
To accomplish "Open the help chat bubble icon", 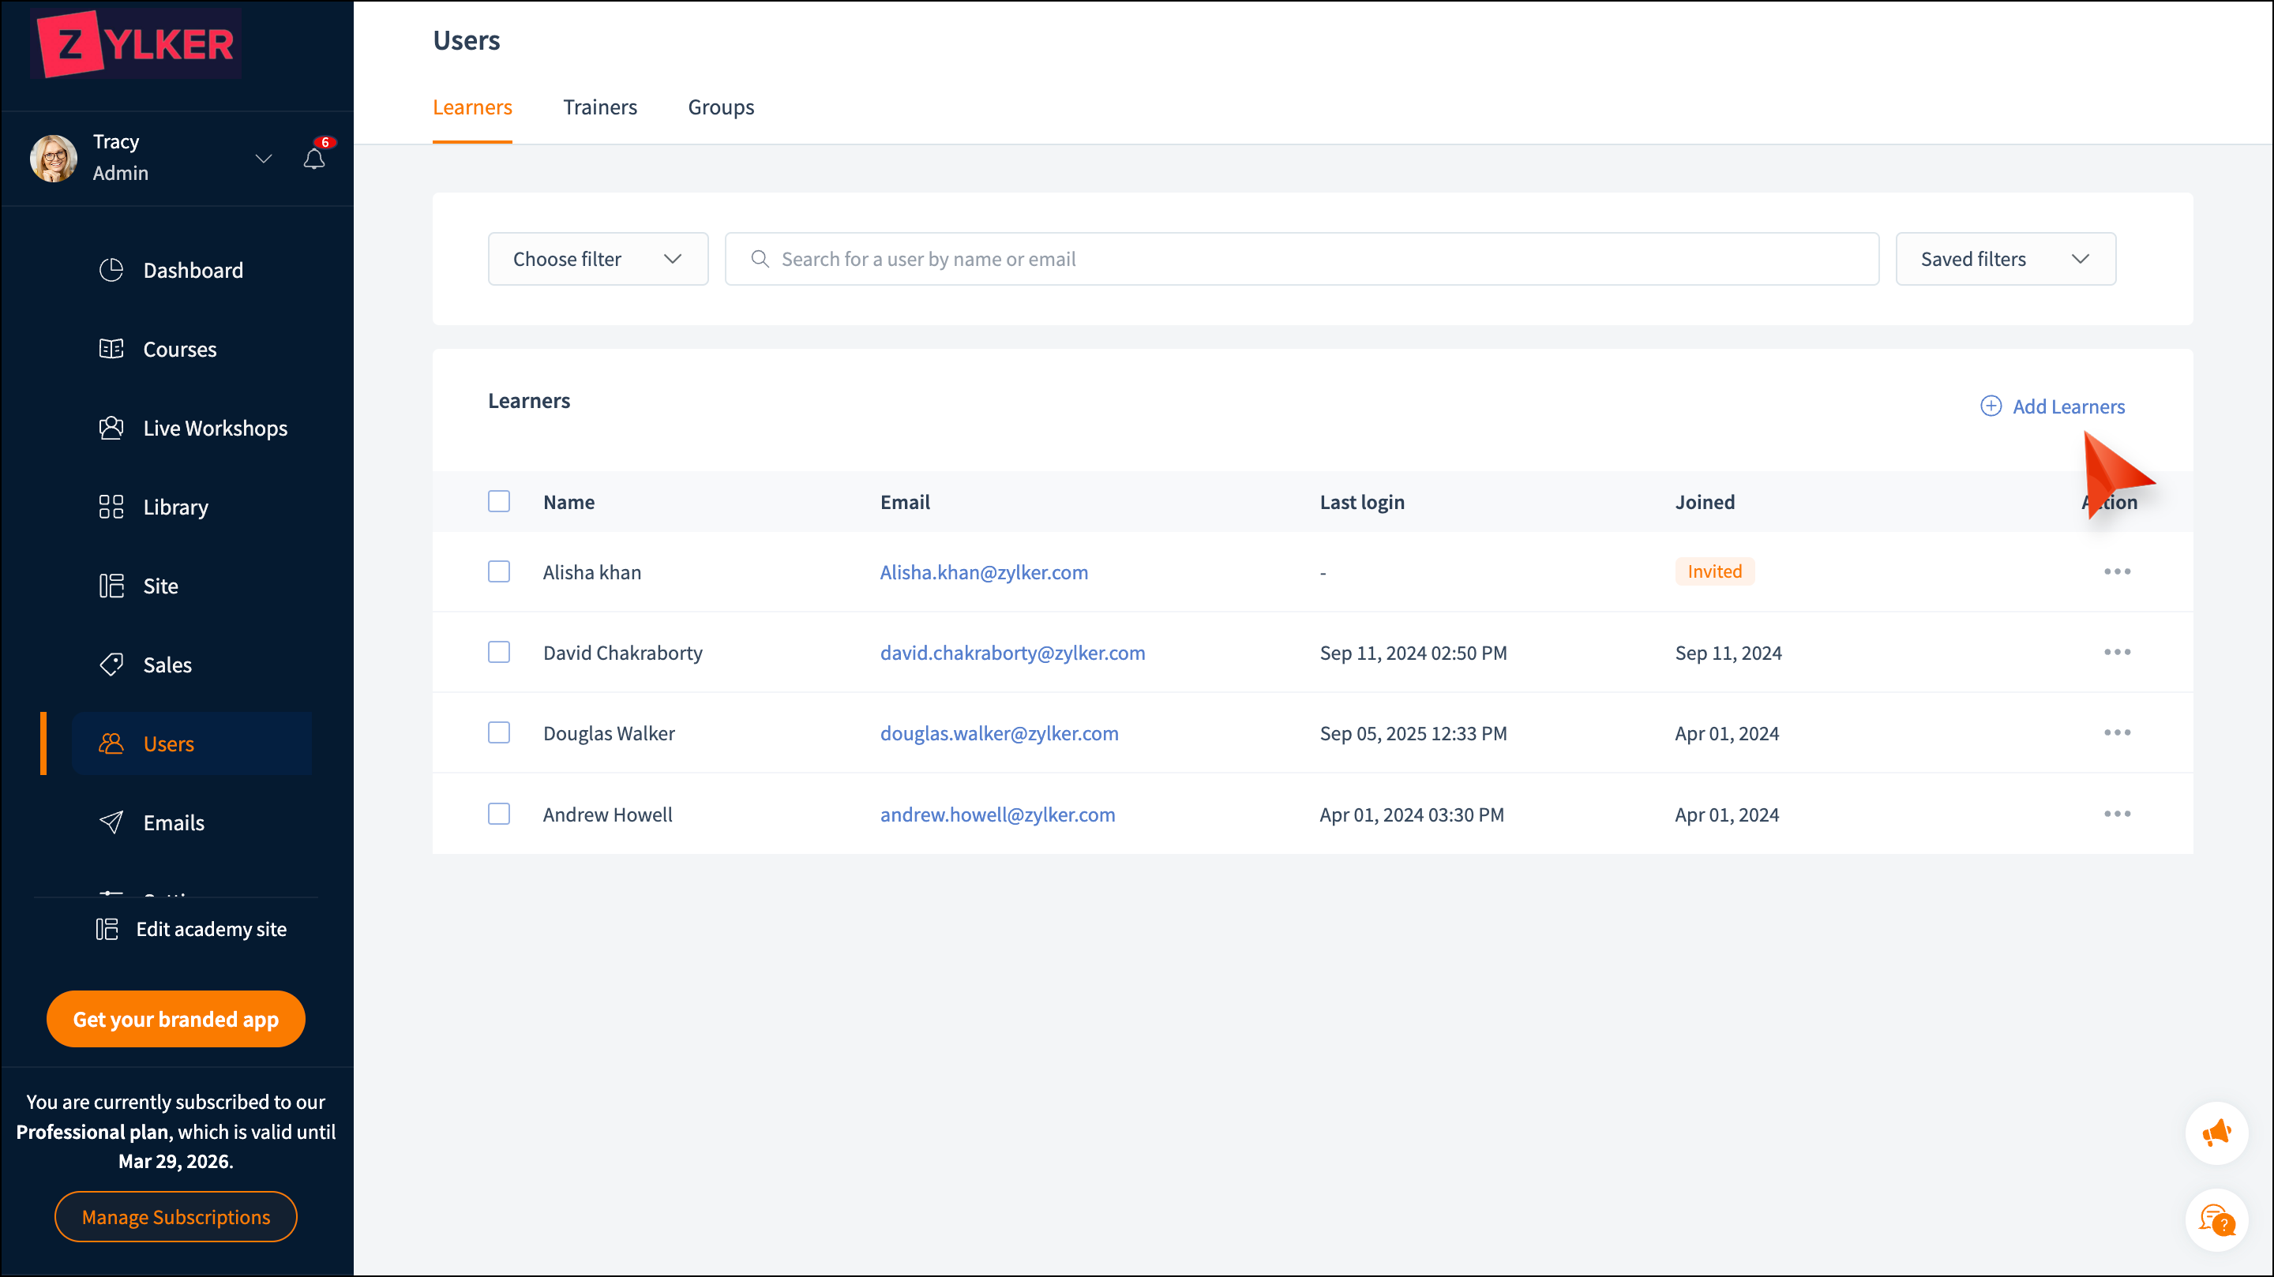I will [2216, 1220].
